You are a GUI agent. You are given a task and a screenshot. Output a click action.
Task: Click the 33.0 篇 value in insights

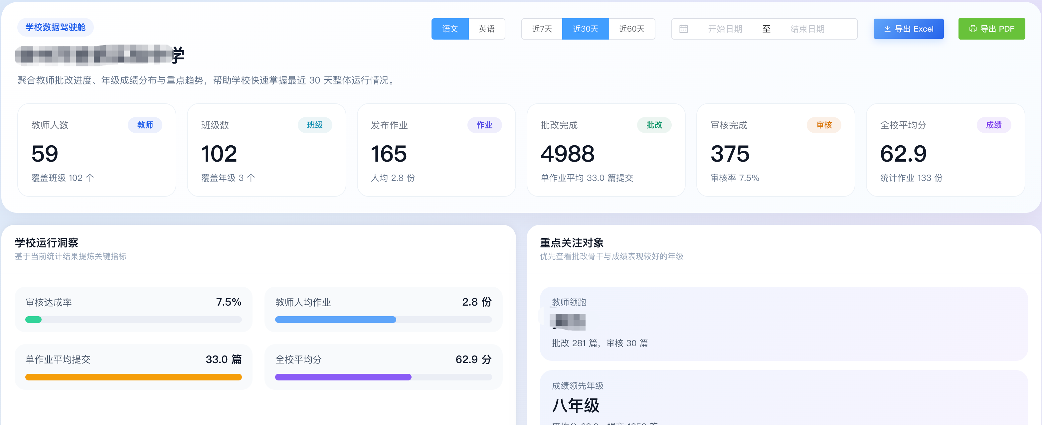tap(224, 359)
